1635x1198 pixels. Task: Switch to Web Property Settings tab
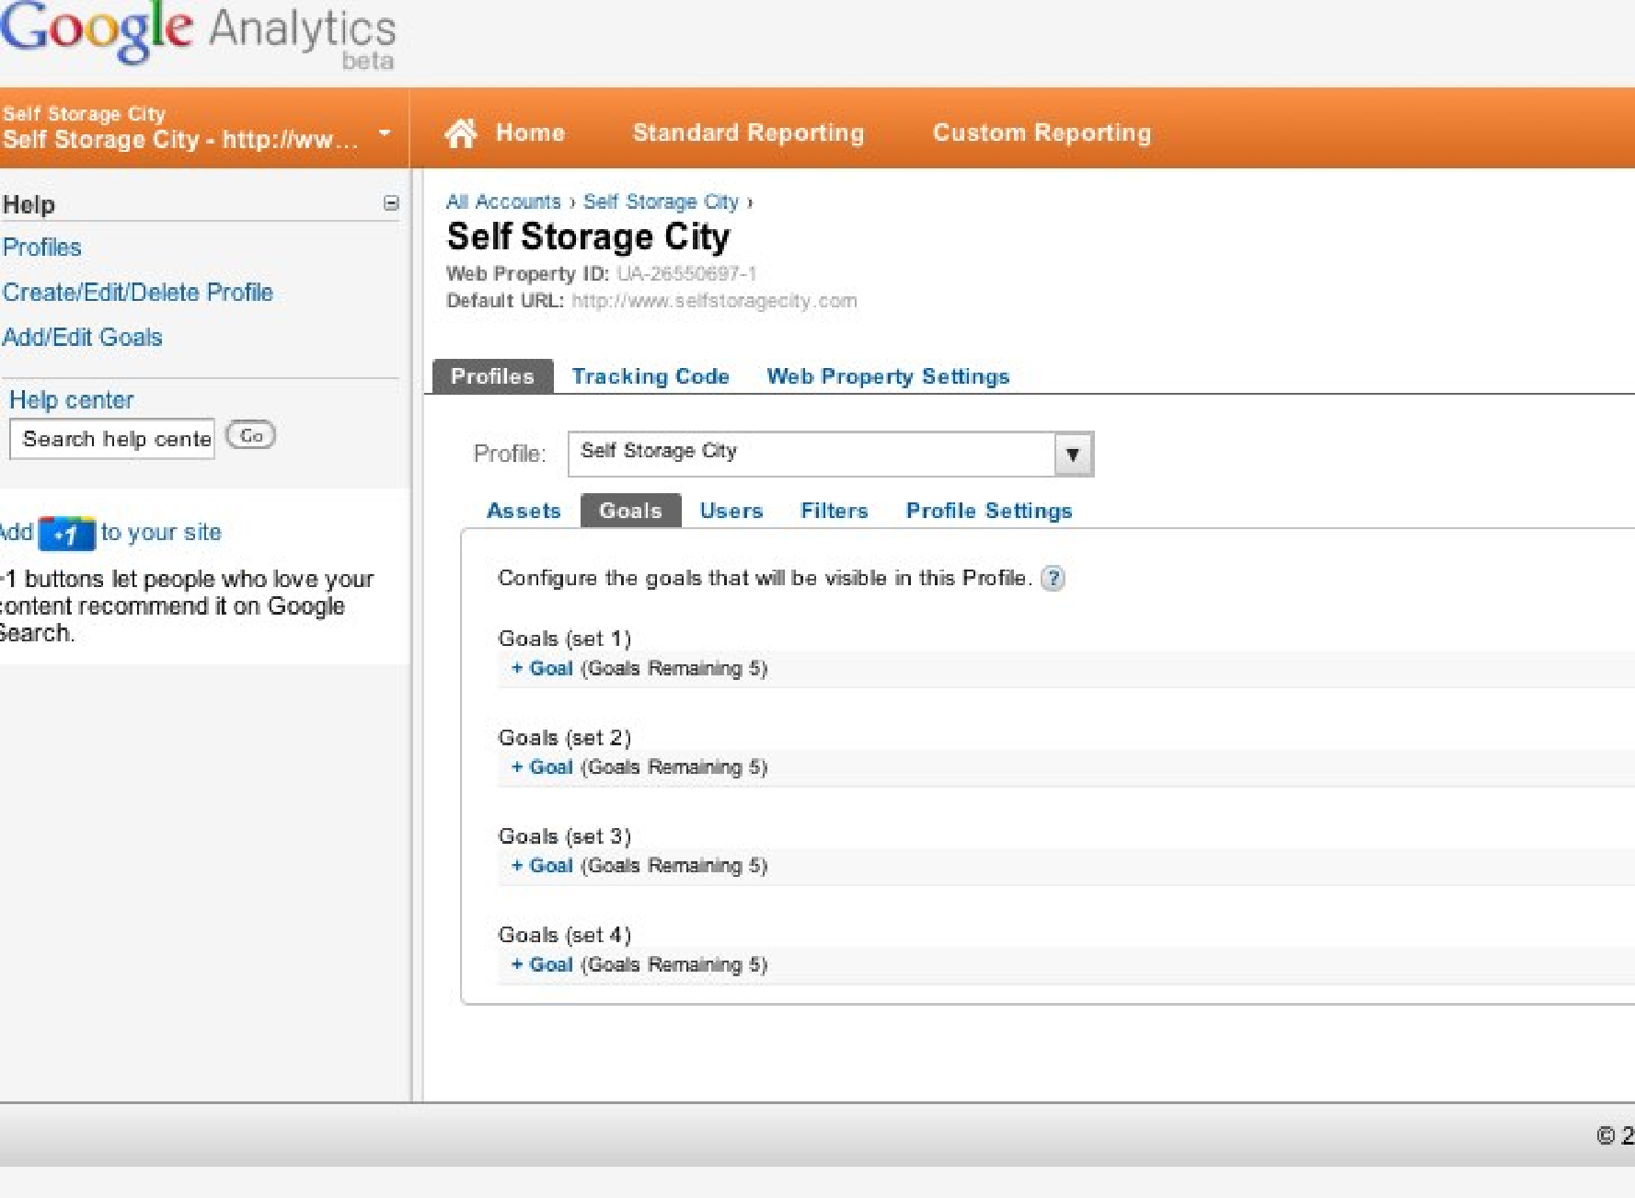[888, 376]
